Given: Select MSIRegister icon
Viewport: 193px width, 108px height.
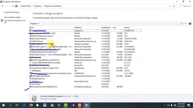Looking at the screenshot, I should coord(30,71).
